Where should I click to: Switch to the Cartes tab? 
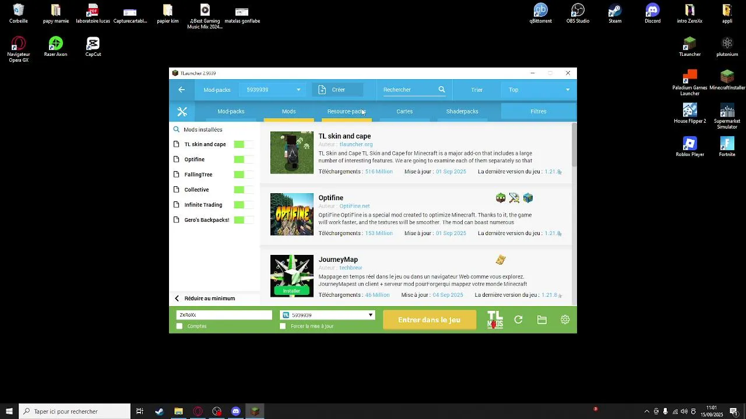pos(404,112)
